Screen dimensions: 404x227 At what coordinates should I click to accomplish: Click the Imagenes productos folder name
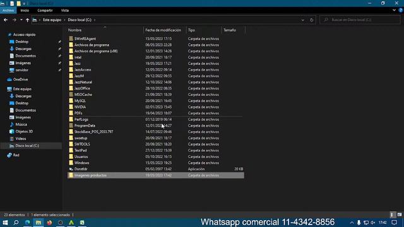tap(90, 175)
